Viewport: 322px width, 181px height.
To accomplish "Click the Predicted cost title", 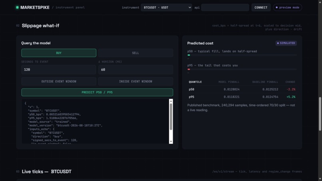I will pos(200,43).
